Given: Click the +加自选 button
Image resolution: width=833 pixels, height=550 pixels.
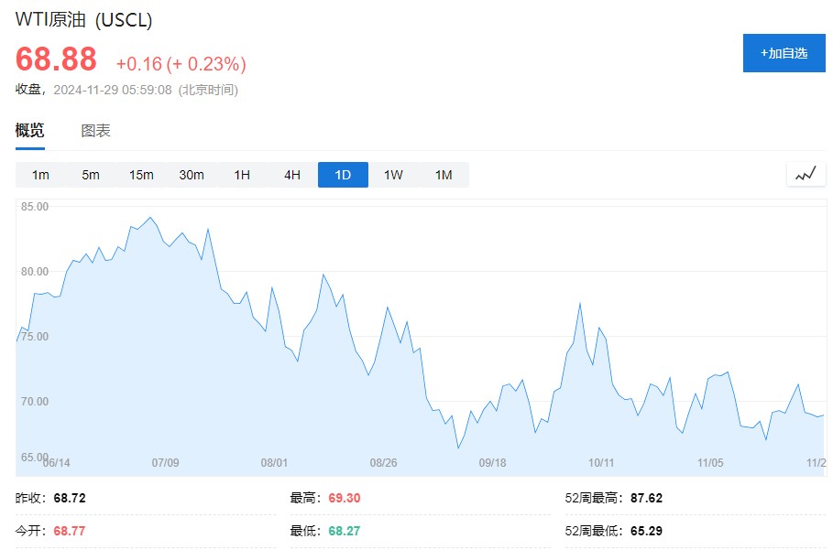Looking at the screenshot, I should pos(784,53).
